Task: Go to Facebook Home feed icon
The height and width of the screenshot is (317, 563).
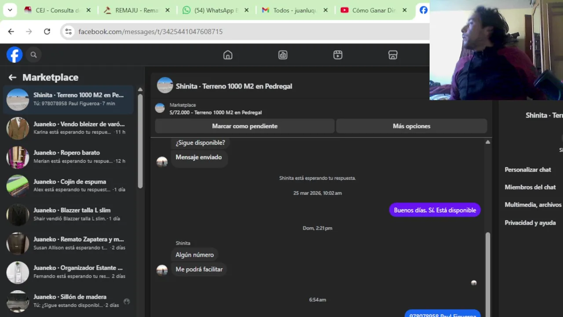Action: 228,55
